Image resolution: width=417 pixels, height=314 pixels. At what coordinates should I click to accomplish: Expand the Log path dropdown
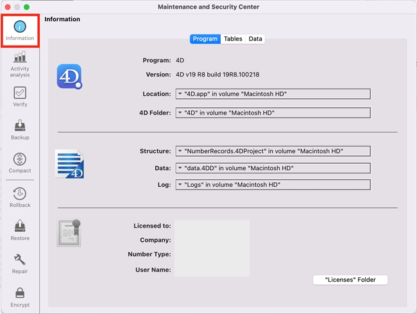273,185
